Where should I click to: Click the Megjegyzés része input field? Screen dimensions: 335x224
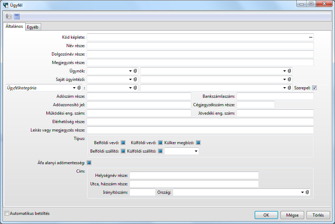200,63
